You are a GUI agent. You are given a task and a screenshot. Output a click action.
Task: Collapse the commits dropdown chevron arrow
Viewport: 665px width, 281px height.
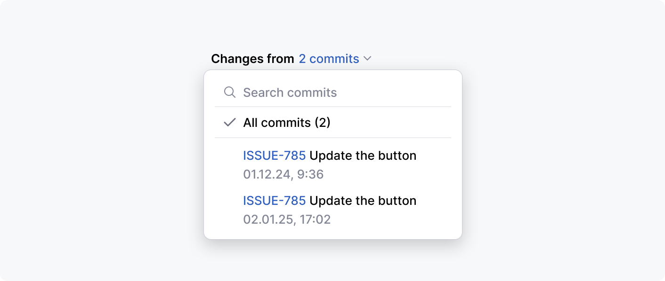tap(368, 59)
